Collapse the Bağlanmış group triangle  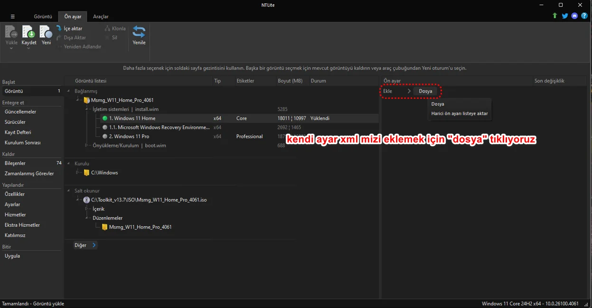point(68,91)
